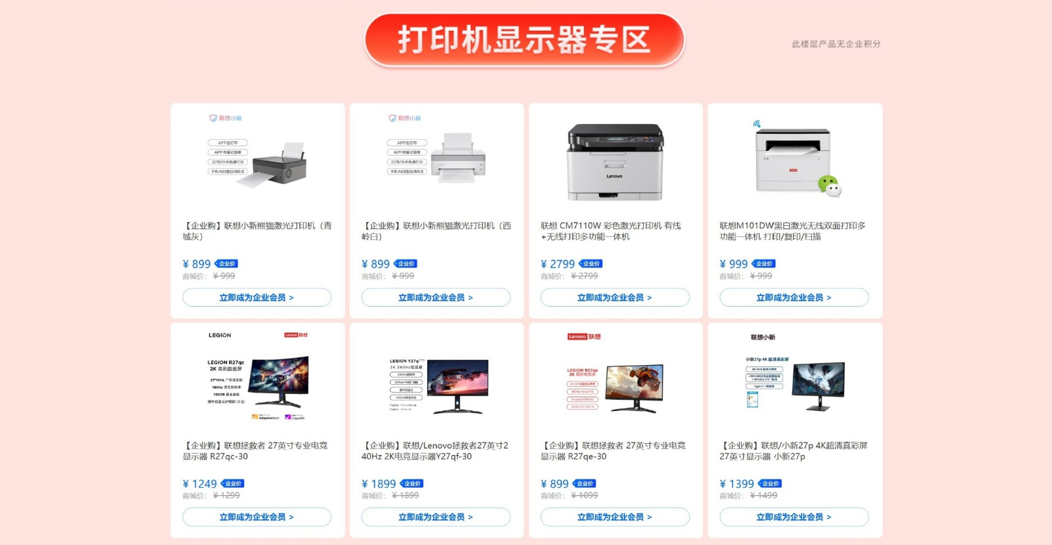Open the 联想M101DW黑白激光 printer title link
Viewport: 1052px width, 545px height.
792,231
